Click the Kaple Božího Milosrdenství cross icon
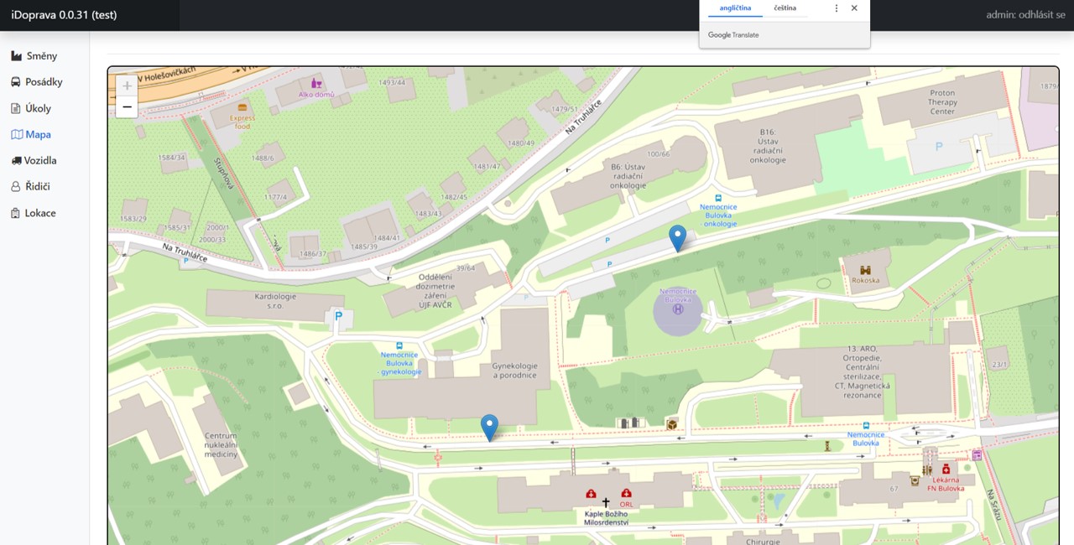Screen dimensions: 1074x545 tap(606, 501)
